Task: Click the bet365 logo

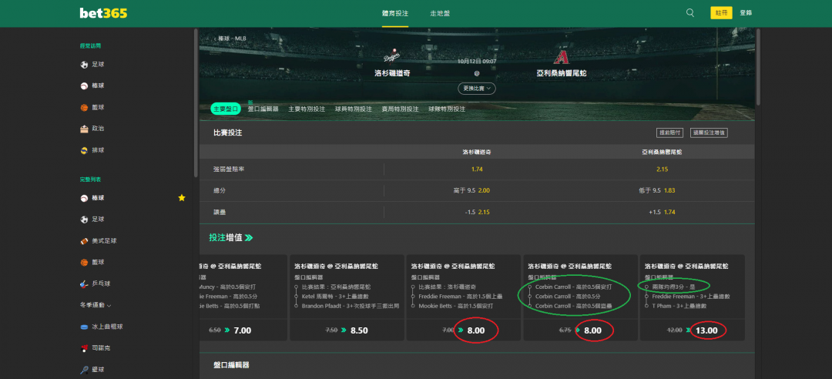Action: click(103, 13)
